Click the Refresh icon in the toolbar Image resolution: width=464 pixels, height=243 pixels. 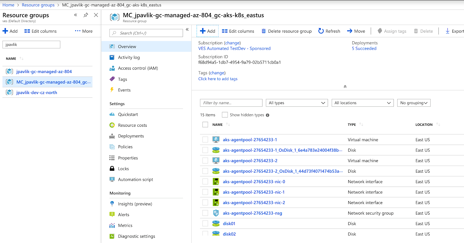pyautogui.click(x=321, y=31)
